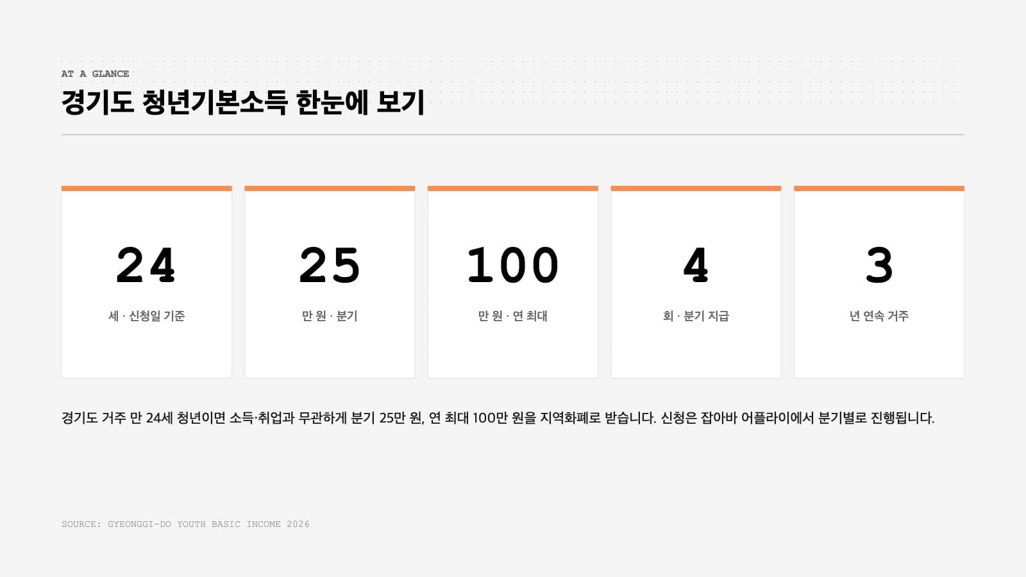Viewport: 1026px width, 577px height.
Task: Click the number 25 in the second card
Action: tap(330, 265)
